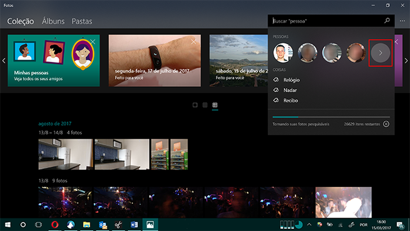Open Outlook from the taskbar

(x=102, y=225)
